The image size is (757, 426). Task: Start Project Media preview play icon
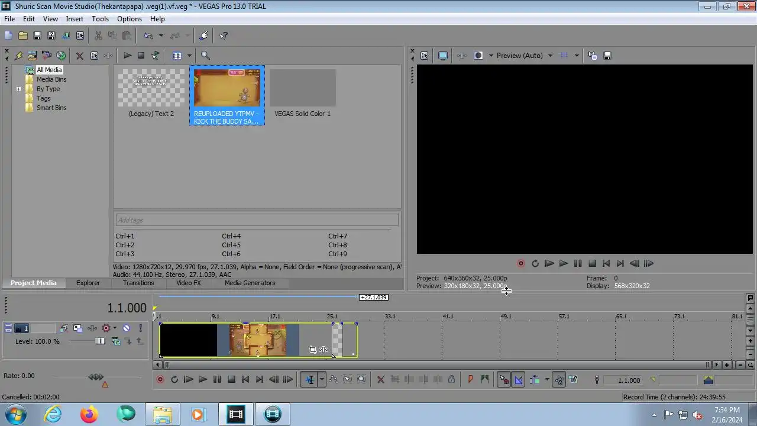click(x=127, y=56)
